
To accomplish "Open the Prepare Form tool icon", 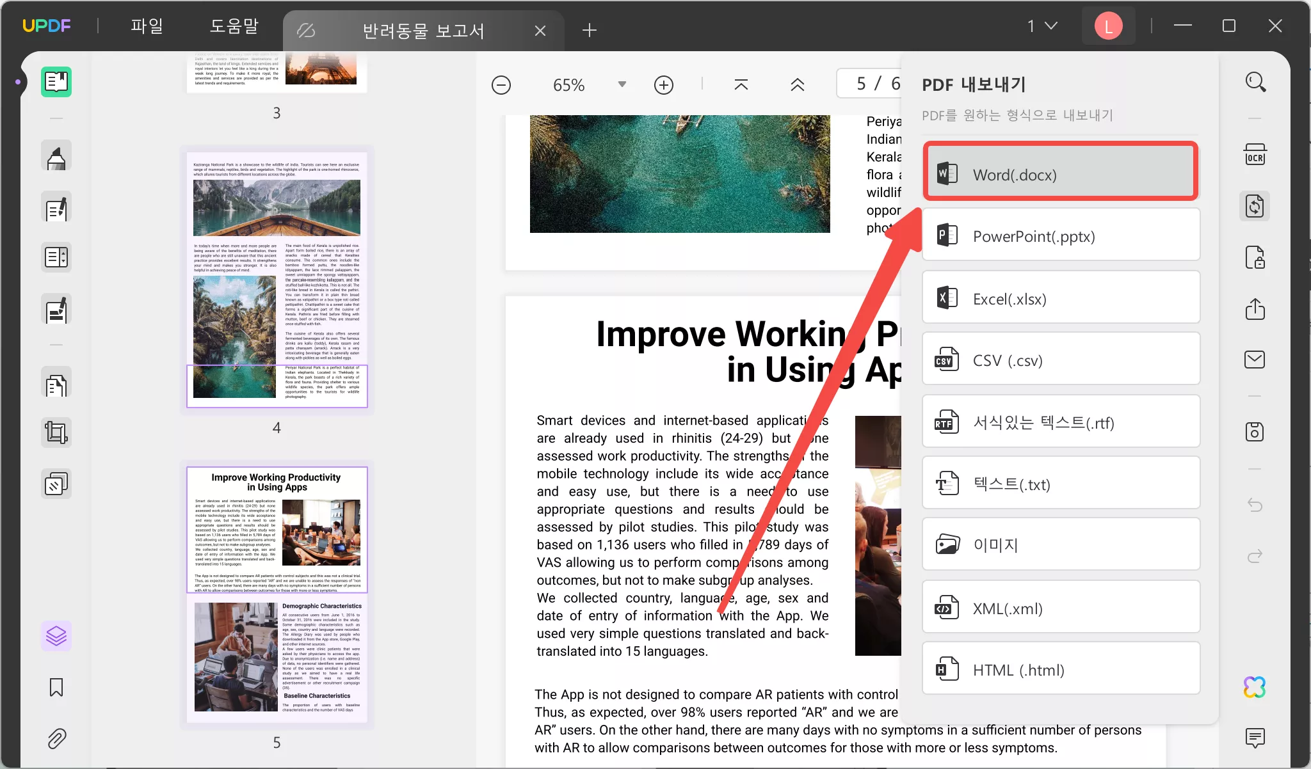I will tap(56, 257).
